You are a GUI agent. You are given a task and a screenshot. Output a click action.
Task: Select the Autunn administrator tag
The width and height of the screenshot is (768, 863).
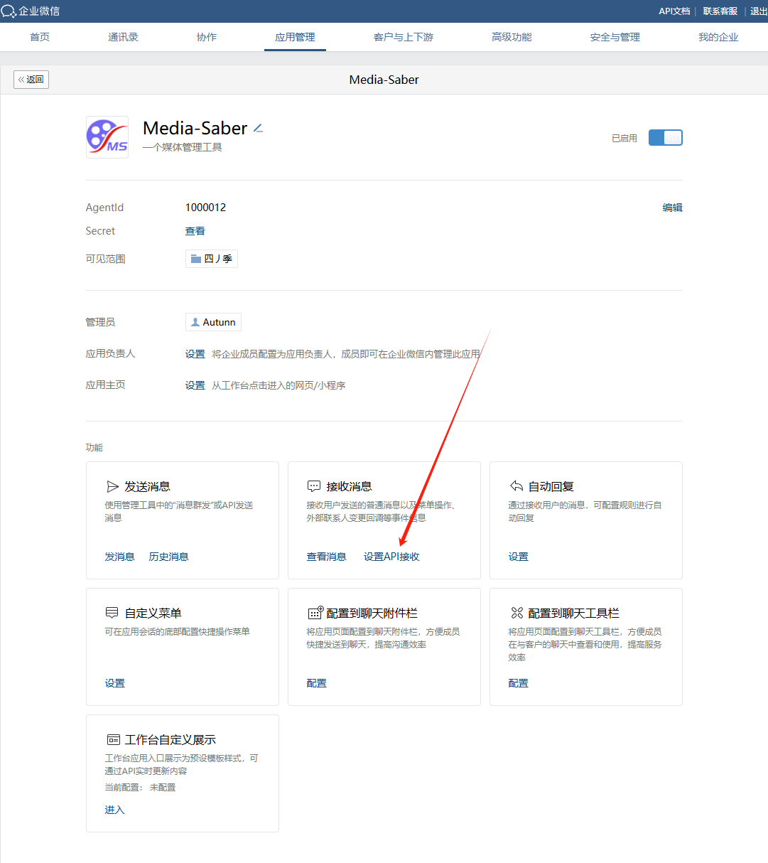pyautogui.click(x=213, y=322)
